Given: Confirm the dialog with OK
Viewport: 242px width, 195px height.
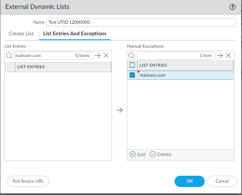Looking at the screenshot, I should click(189, 181).
